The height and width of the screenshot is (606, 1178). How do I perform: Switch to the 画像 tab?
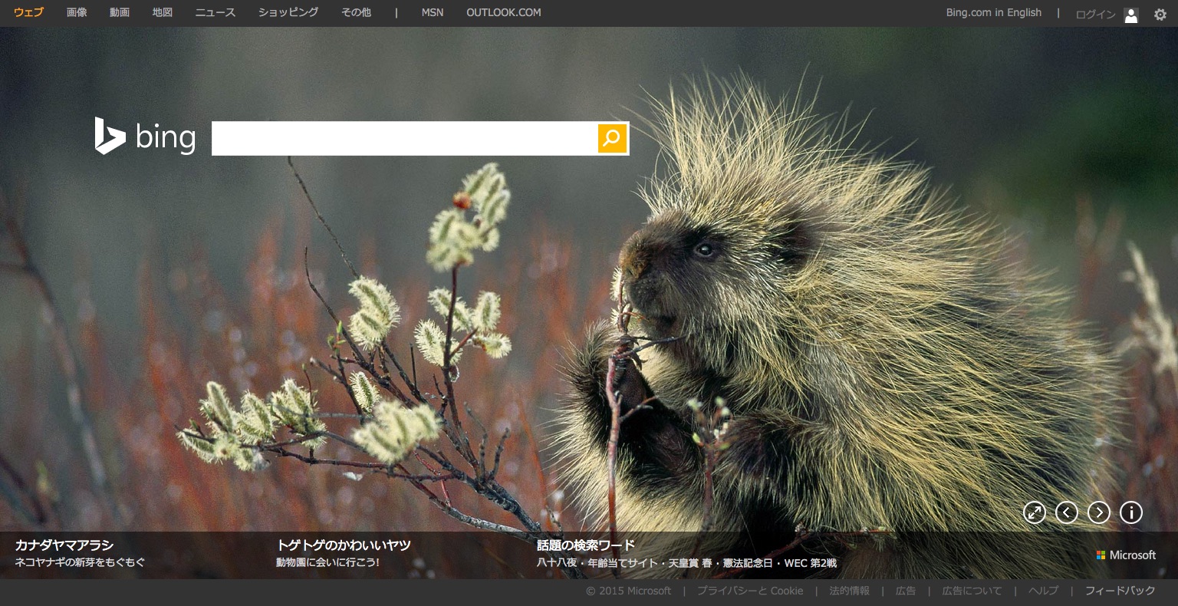(77, 12)
